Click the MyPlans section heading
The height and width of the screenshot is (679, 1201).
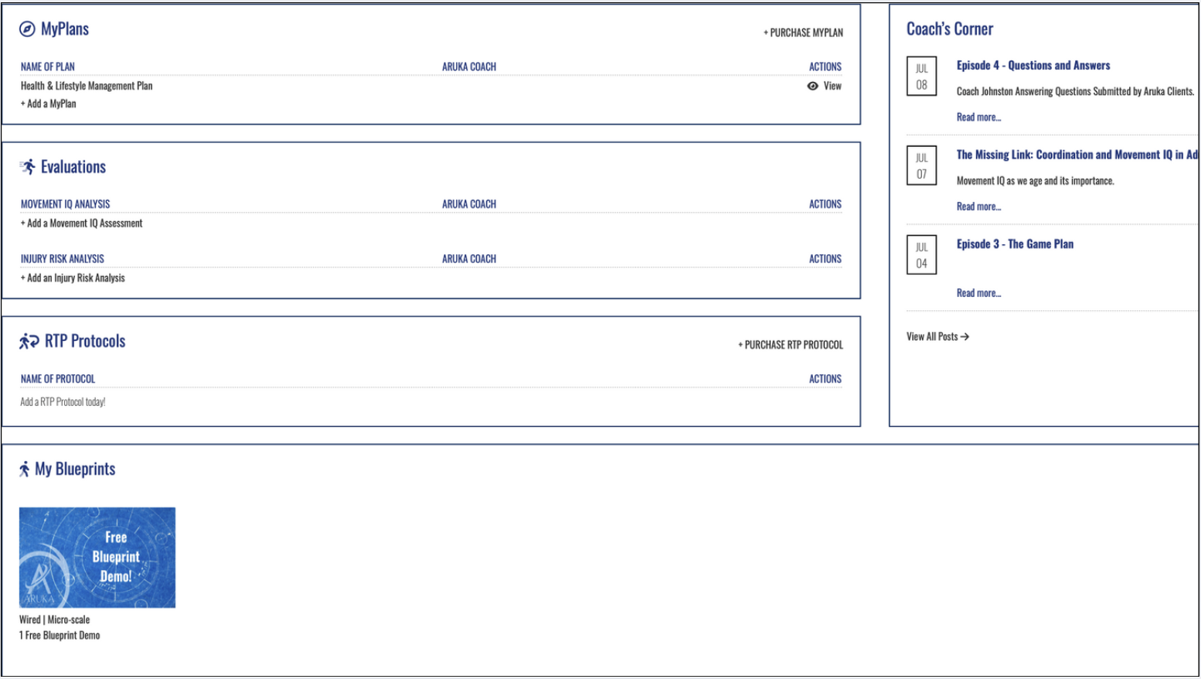tap(65, 29)
